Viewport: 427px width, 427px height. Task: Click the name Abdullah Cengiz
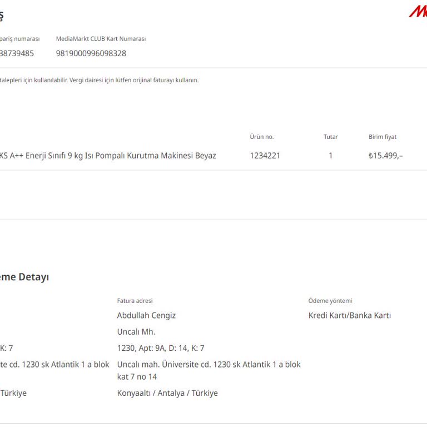(146, 315)
